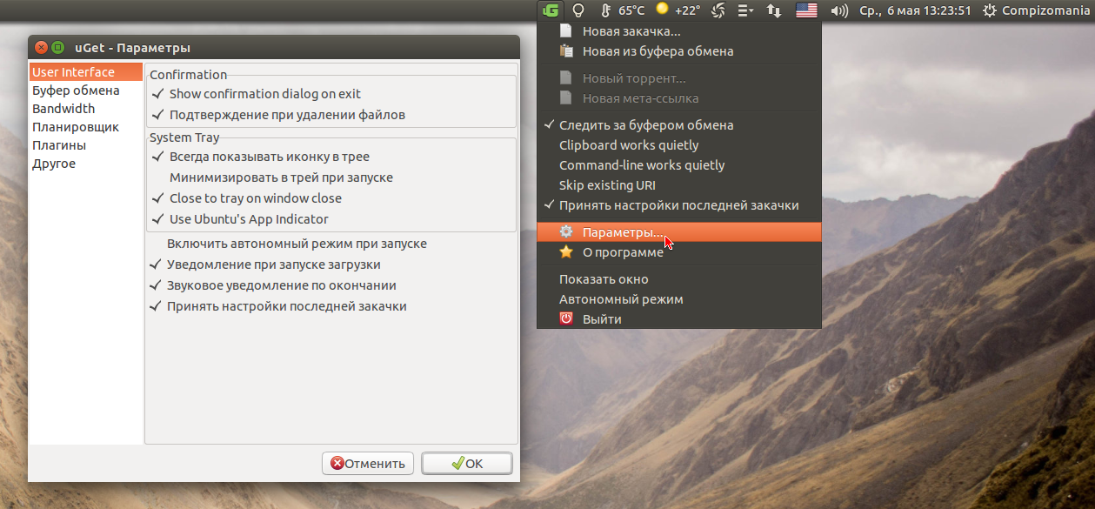
Task: Toggle Command-line works quietly menu item
Action: pos(679,164)
